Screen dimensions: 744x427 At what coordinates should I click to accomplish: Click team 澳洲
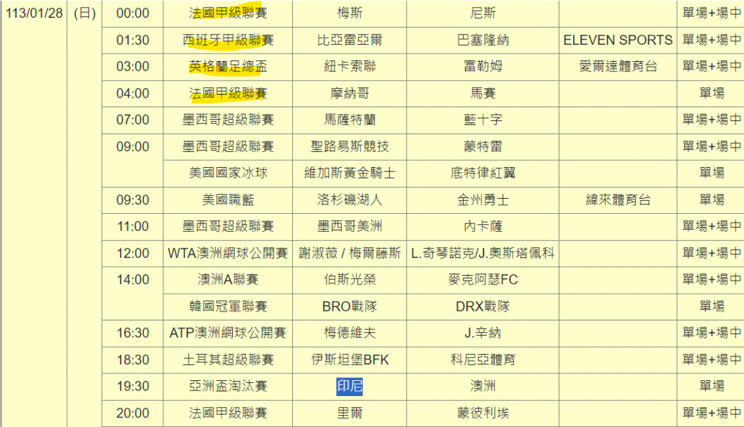click(x=482, y=386)
